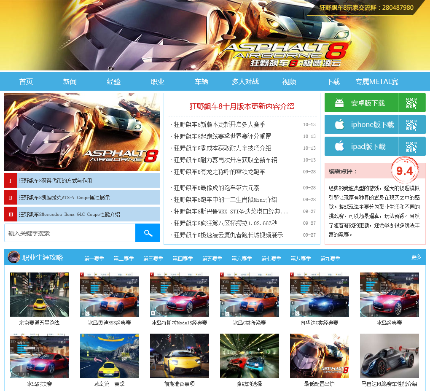Click ipad版下载 button text

click(x=368, y=146)
